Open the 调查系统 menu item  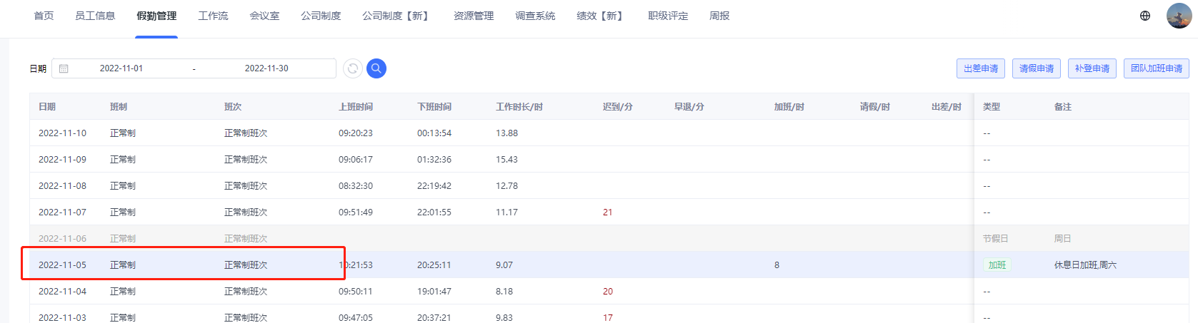(535, 16)
